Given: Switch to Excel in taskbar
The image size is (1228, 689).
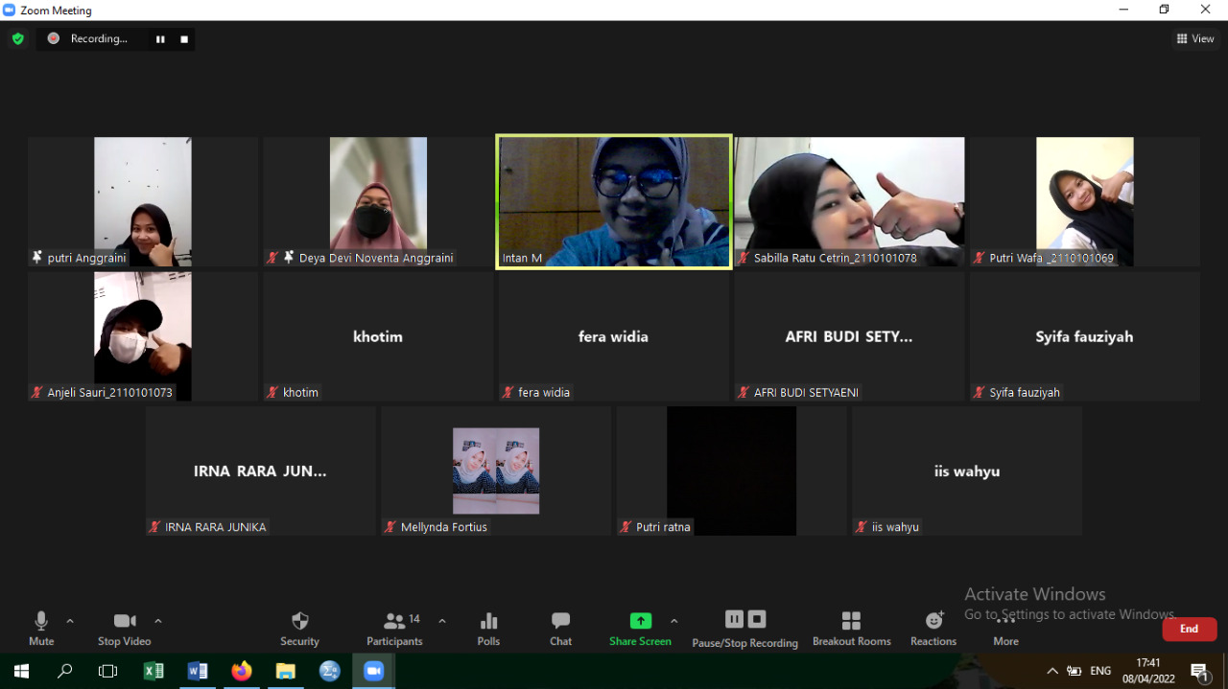Looking at the screenshot, I should coord(153,671).
